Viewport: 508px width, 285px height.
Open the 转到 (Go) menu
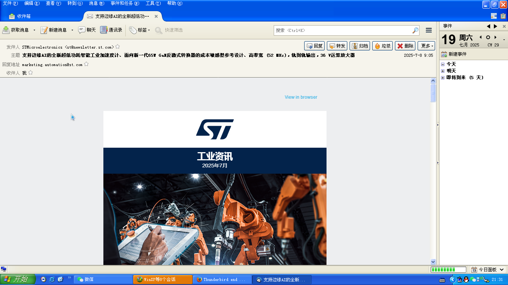coord(75,3)
